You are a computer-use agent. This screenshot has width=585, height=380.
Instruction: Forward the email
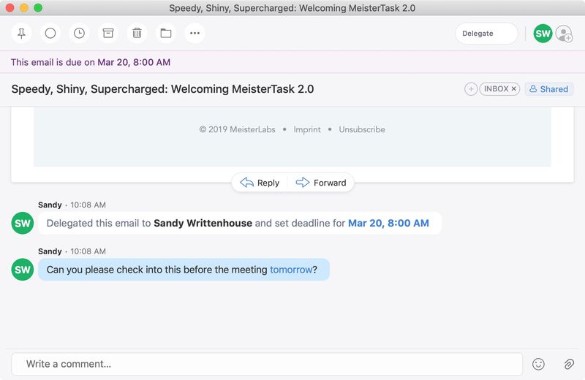click(321, 183)
